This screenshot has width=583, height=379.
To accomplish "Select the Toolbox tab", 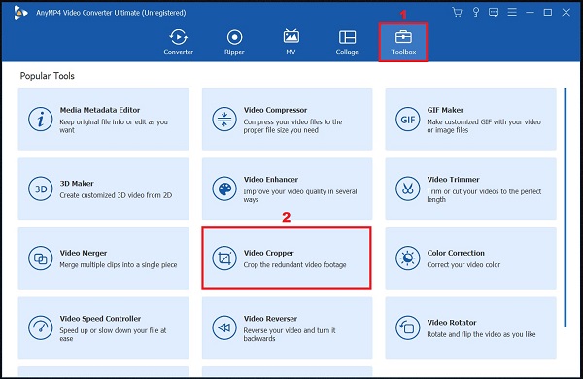I will tap(403, 43).
